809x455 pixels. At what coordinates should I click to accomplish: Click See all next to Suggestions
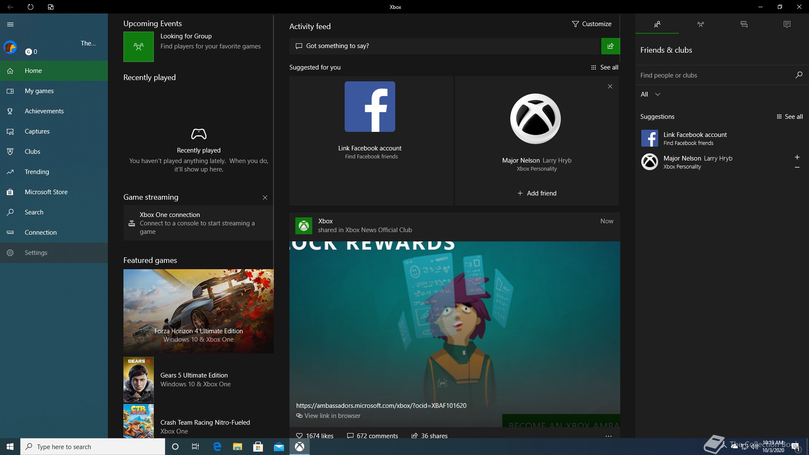pyautogui.click(x=790, y=117)
